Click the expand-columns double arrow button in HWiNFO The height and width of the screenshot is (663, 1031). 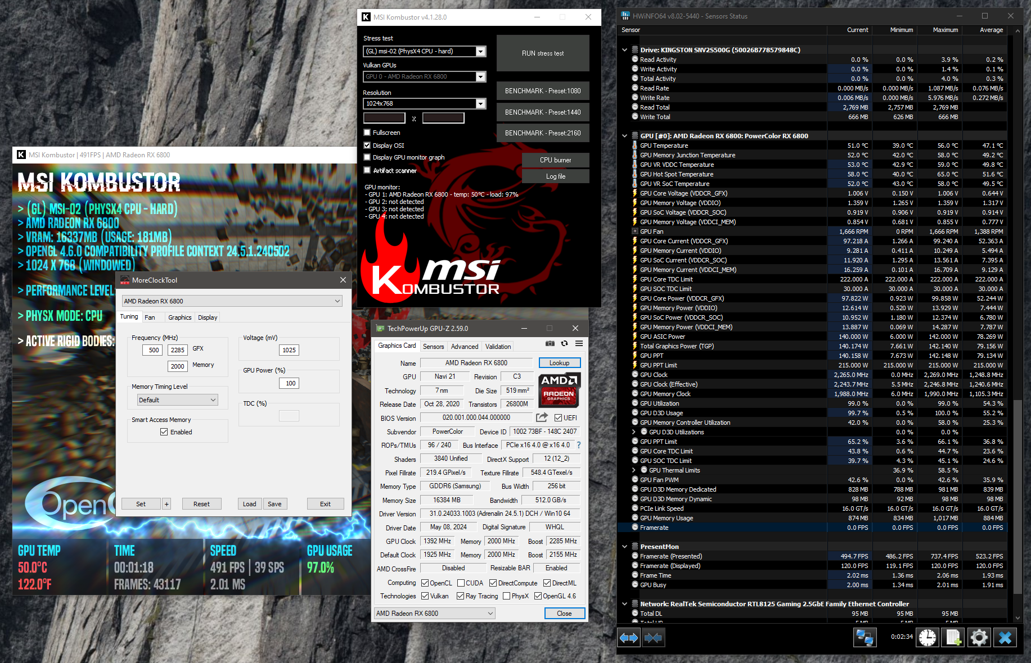pyautogui.click(x=629, y=638)
